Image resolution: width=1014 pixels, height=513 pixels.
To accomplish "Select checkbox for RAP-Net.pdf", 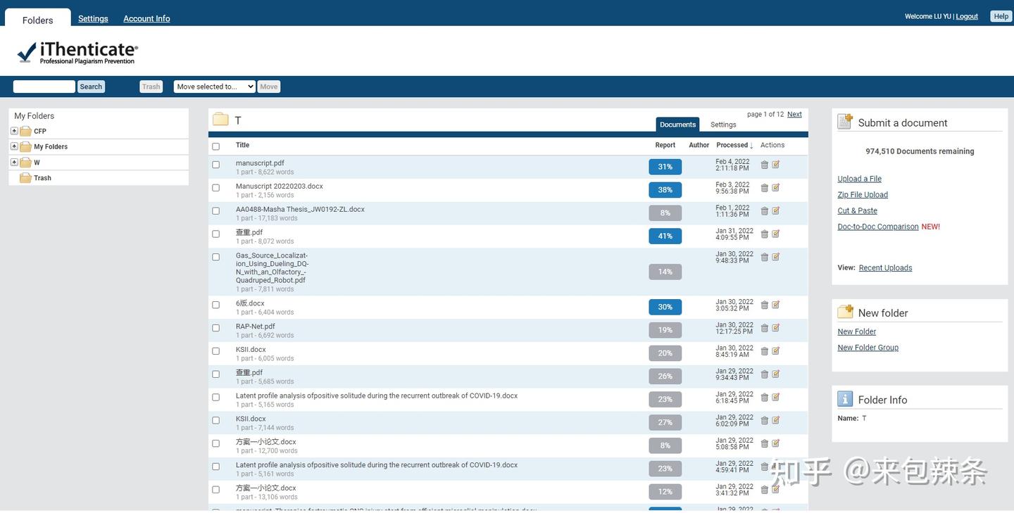I will (x=215, y=328).
